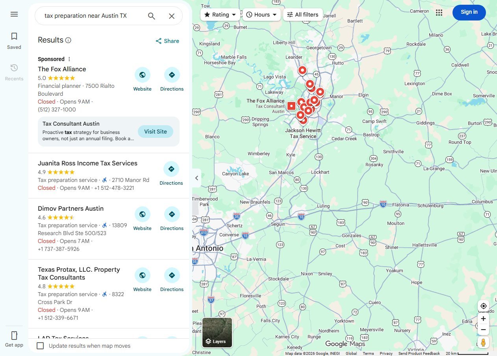The width and height of the screenshot is (497, 356).
Task: Open All filters
Action: point(303,15)
